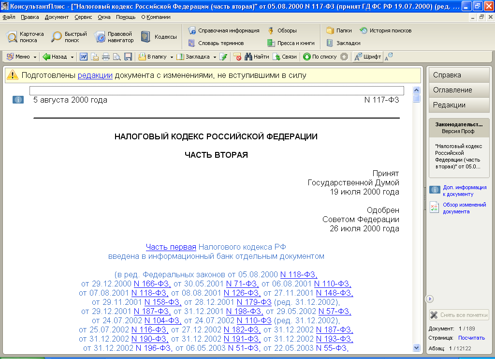Click По списку button
The width and height of the screenshot is (495, 359).
[320, 57]
